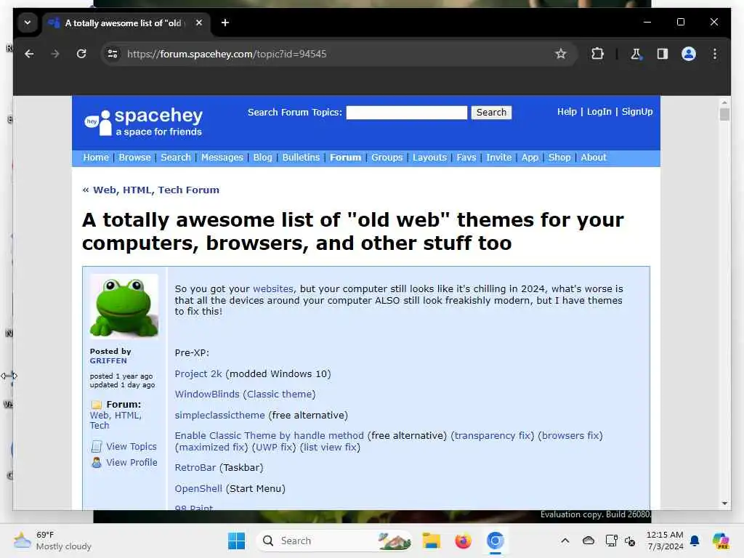Open Browse in navigation bar
The image size is (744, 558).
point(134,158)
